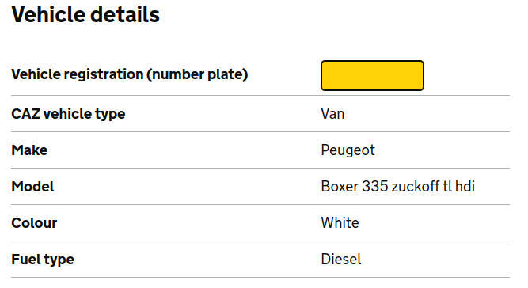
Task: Click the word "Boxer" in model value
Action: coord(340,187)
